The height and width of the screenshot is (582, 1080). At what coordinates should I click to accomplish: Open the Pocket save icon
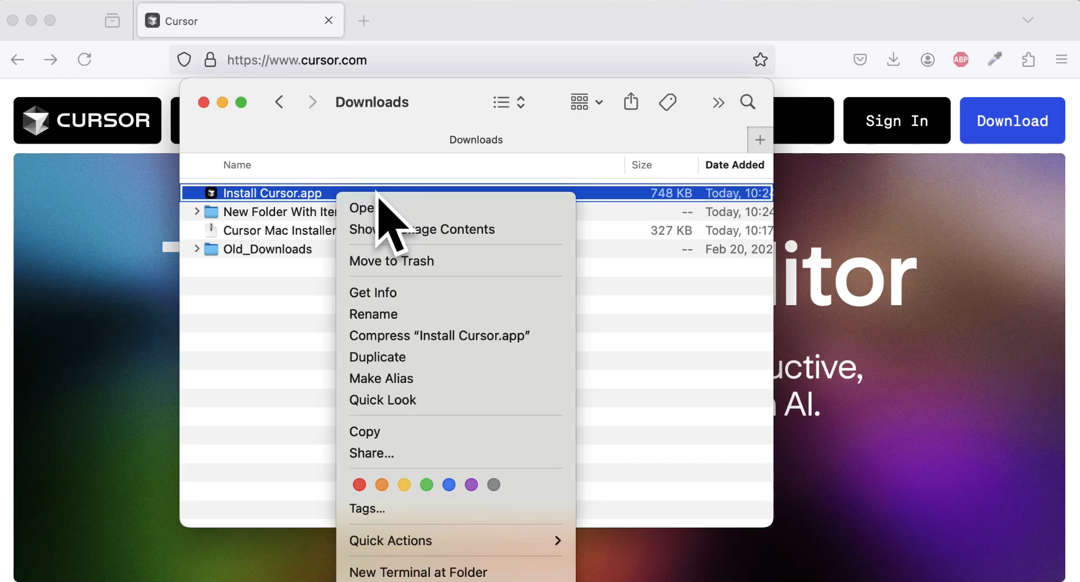860,60
